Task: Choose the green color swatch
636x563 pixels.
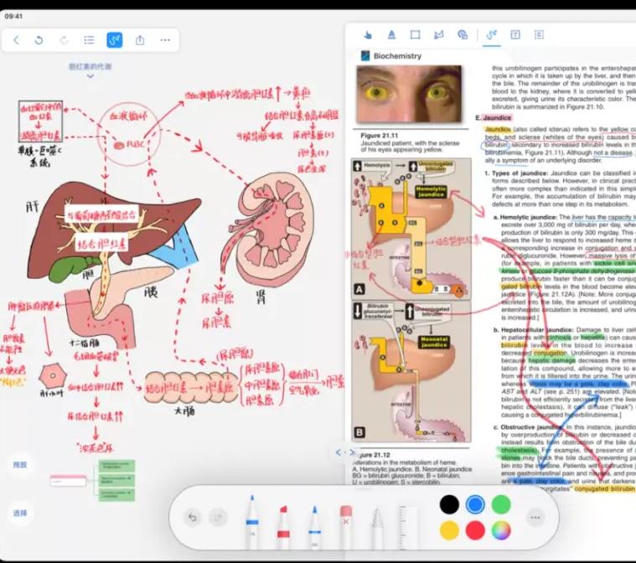Action: pyautogui.click(x=501, y=504)
